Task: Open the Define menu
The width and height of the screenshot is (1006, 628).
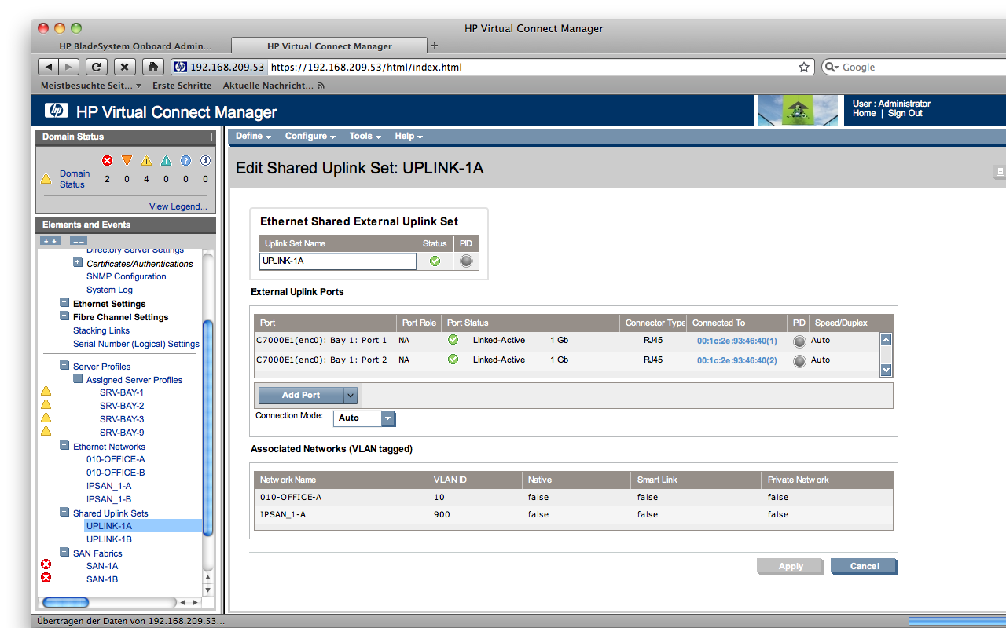Action: [253, 136]
